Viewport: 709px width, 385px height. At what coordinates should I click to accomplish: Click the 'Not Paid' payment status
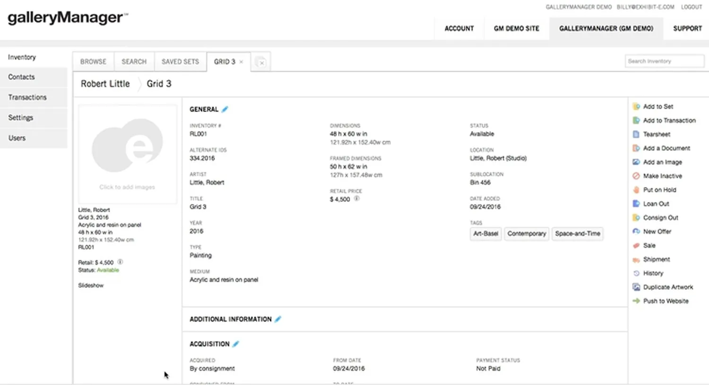488,368
